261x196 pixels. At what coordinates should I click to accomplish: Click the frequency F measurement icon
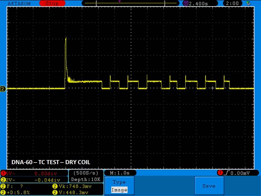pyautogui.click(x=3, y=186)
